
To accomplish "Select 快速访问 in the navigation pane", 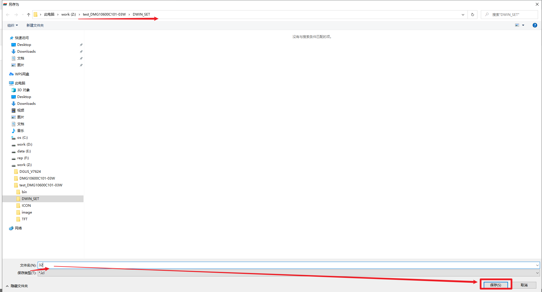I will click(22, 38).
